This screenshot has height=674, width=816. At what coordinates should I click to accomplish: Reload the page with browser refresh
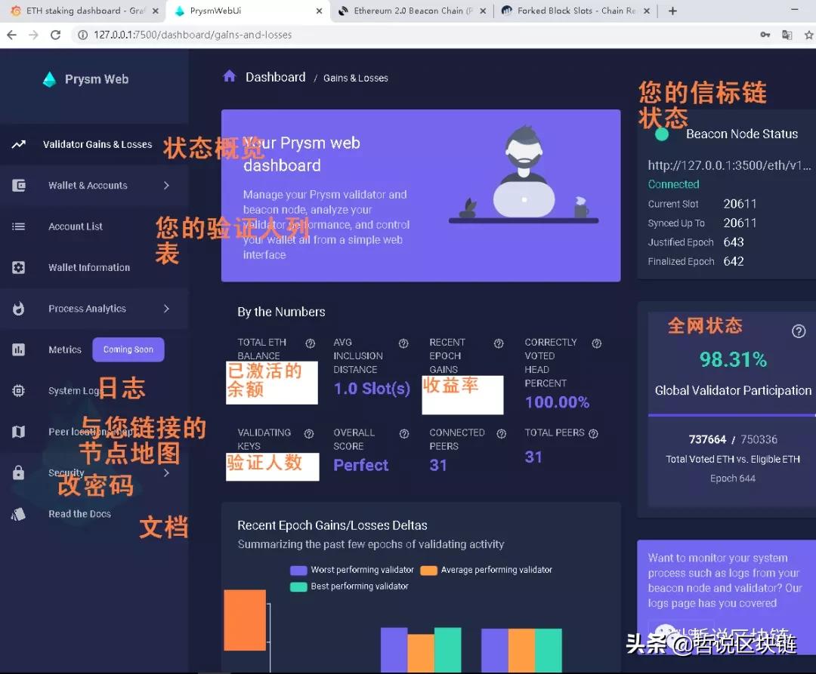click(56, 35)
